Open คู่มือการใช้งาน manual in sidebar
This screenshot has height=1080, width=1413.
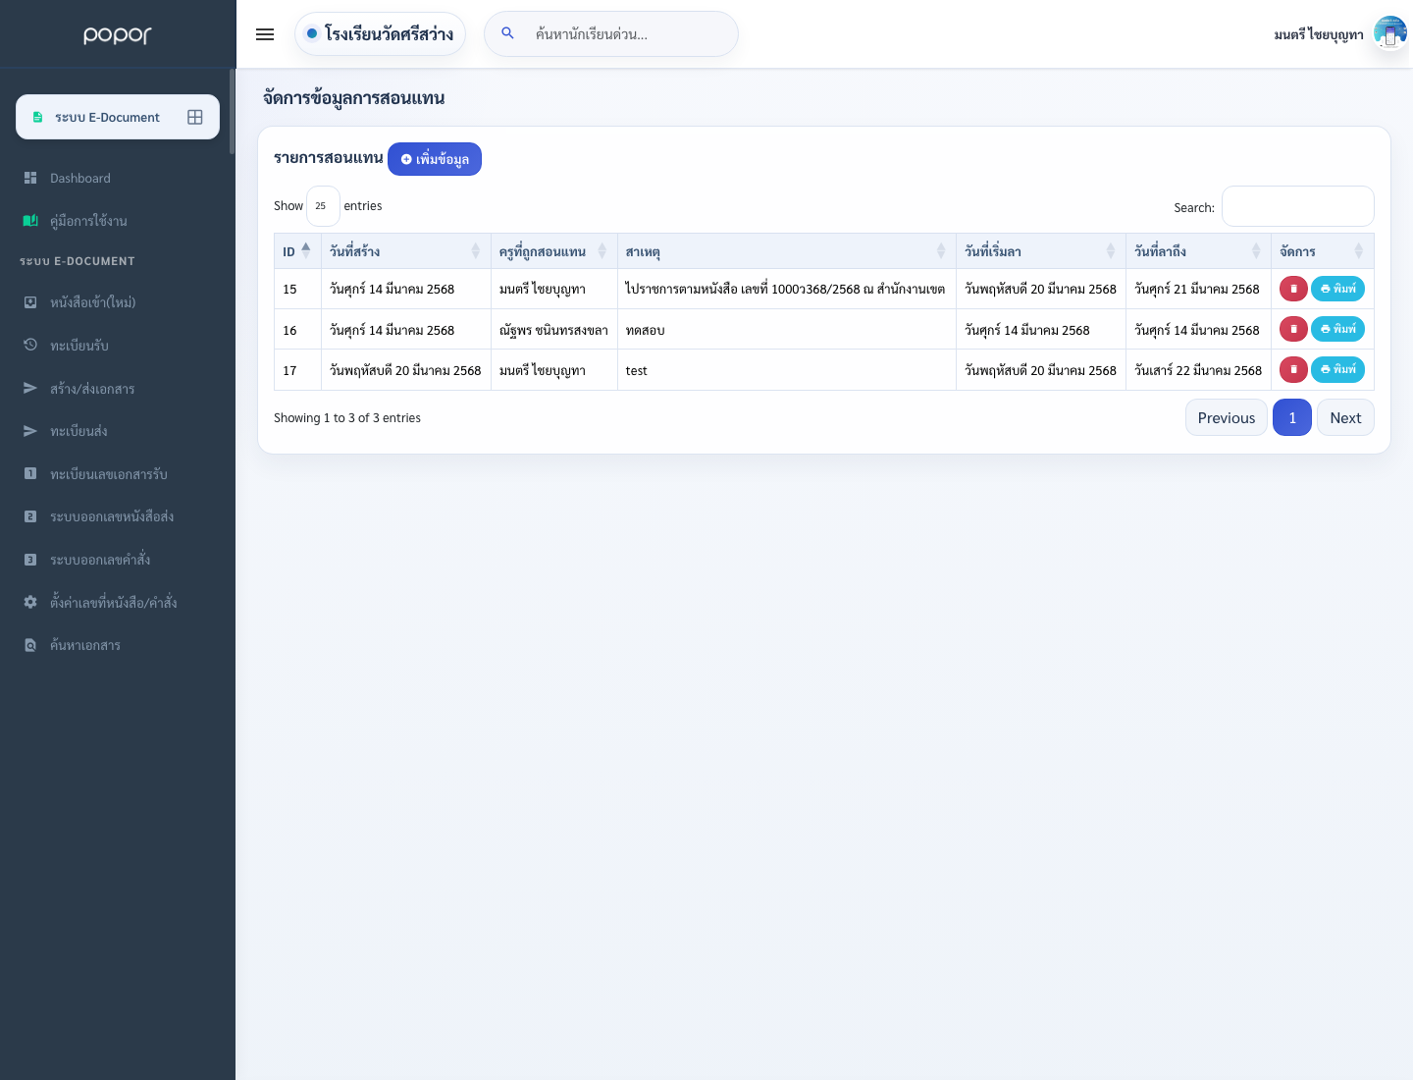click(88, 221)
